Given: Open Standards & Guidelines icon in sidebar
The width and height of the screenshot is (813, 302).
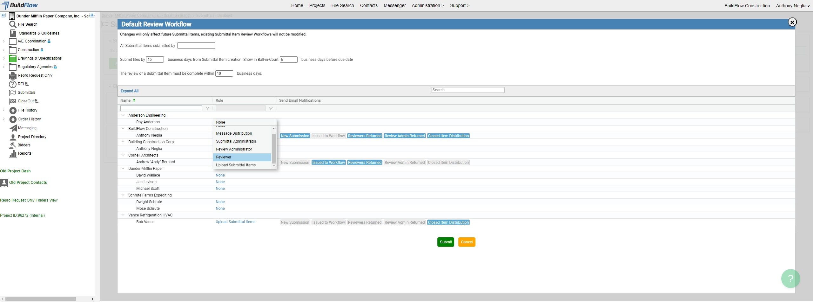Looking at the screenshot, I should click(x=13, y=33).
